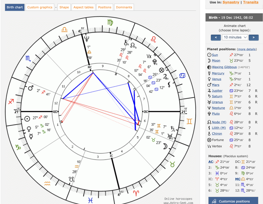Click the Fortune symbol in positions list
Viewport: 263px width, 204px height.
(x=209, y=140)
